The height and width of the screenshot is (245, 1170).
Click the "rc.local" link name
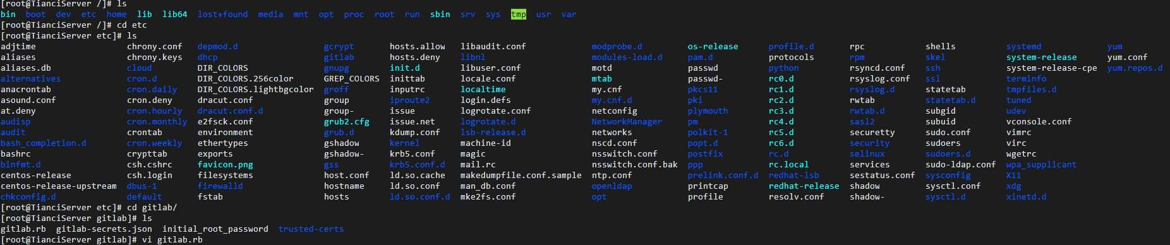pyautogui.click(x=789, y=165)
